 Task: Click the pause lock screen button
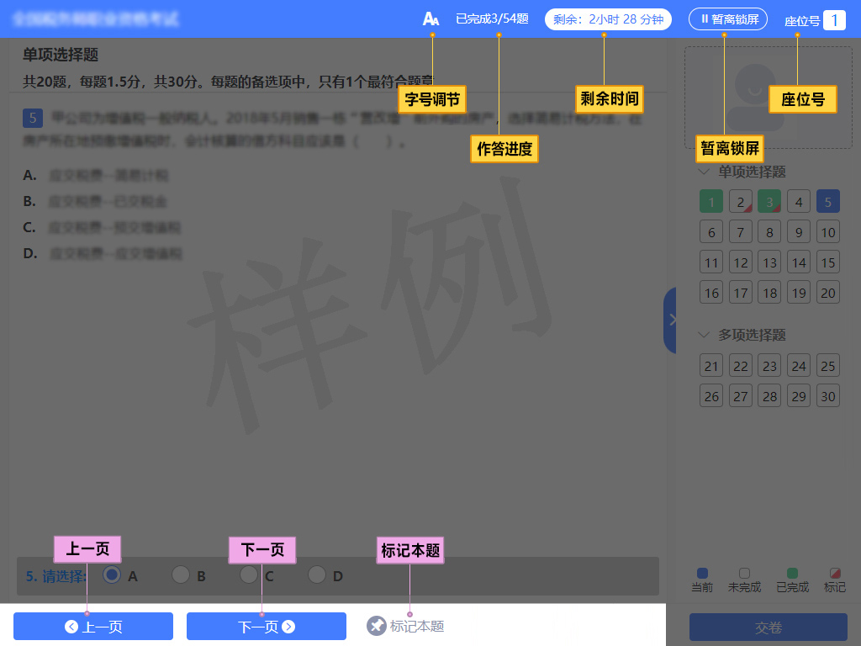pyautogui.click(x=727, y=19)
